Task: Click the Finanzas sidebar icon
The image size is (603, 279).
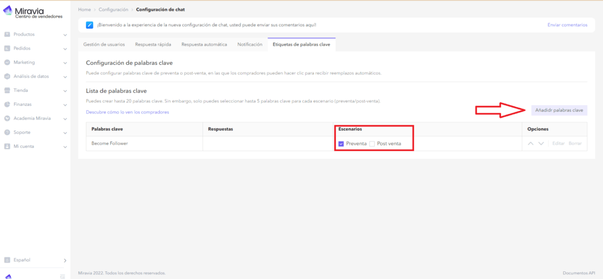Action: (7, 104)
